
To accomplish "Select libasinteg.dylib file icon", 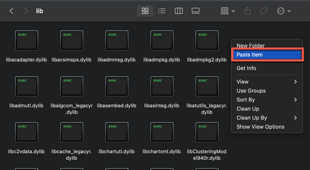I will 162,86.
